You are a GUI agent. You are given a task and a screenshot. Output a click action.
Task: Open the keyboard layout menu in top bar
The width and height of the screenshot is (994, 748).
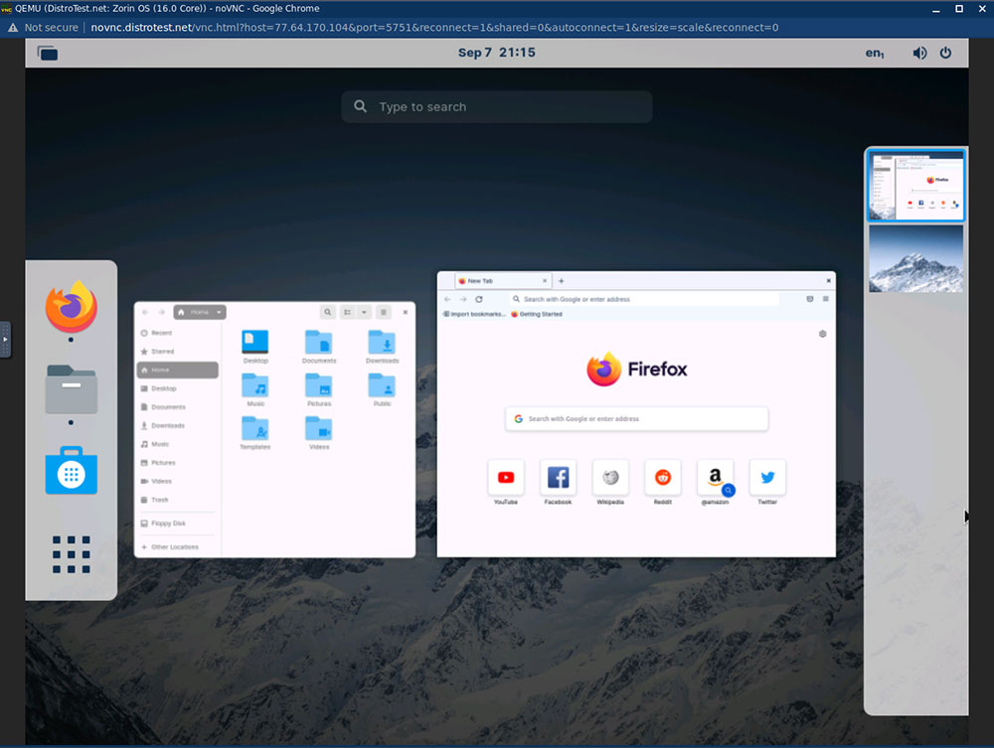click(874, 53)
